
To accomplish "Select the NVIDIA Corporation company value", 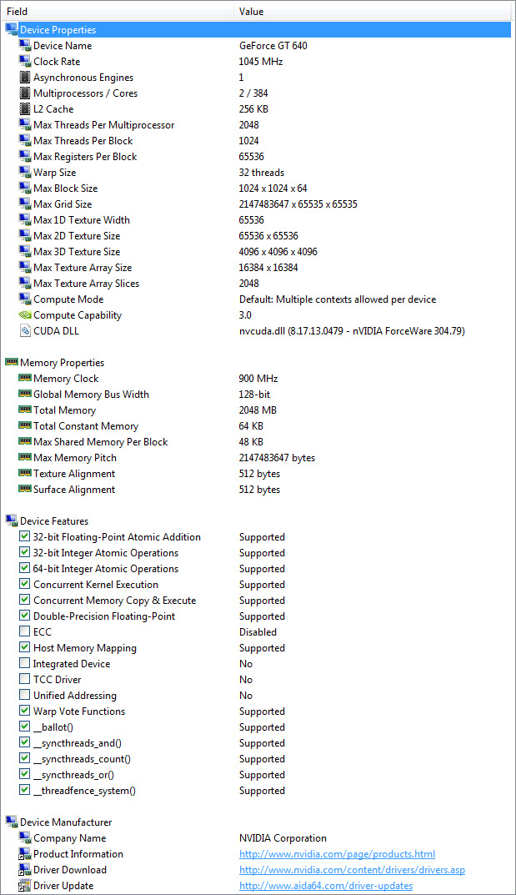I will 283,838.
